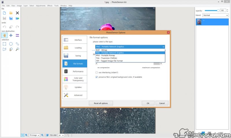Switch to the Updates options tab
This screenshot has height=138, width=231.
coord(75,87)
